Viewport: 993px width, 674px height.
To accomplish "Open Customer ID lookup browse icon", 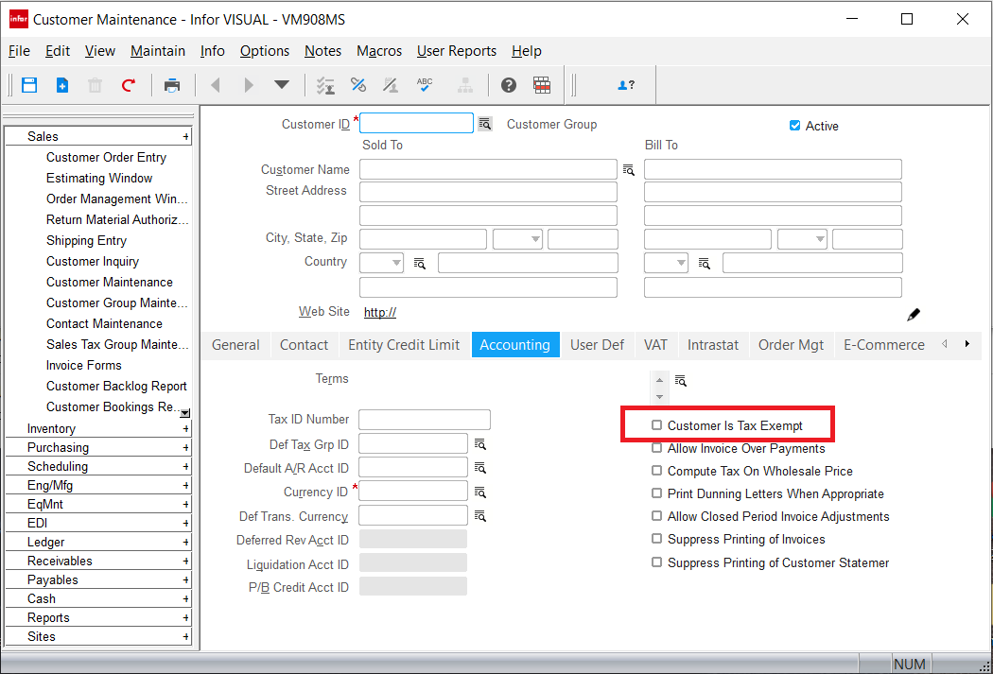I will 485,124.
